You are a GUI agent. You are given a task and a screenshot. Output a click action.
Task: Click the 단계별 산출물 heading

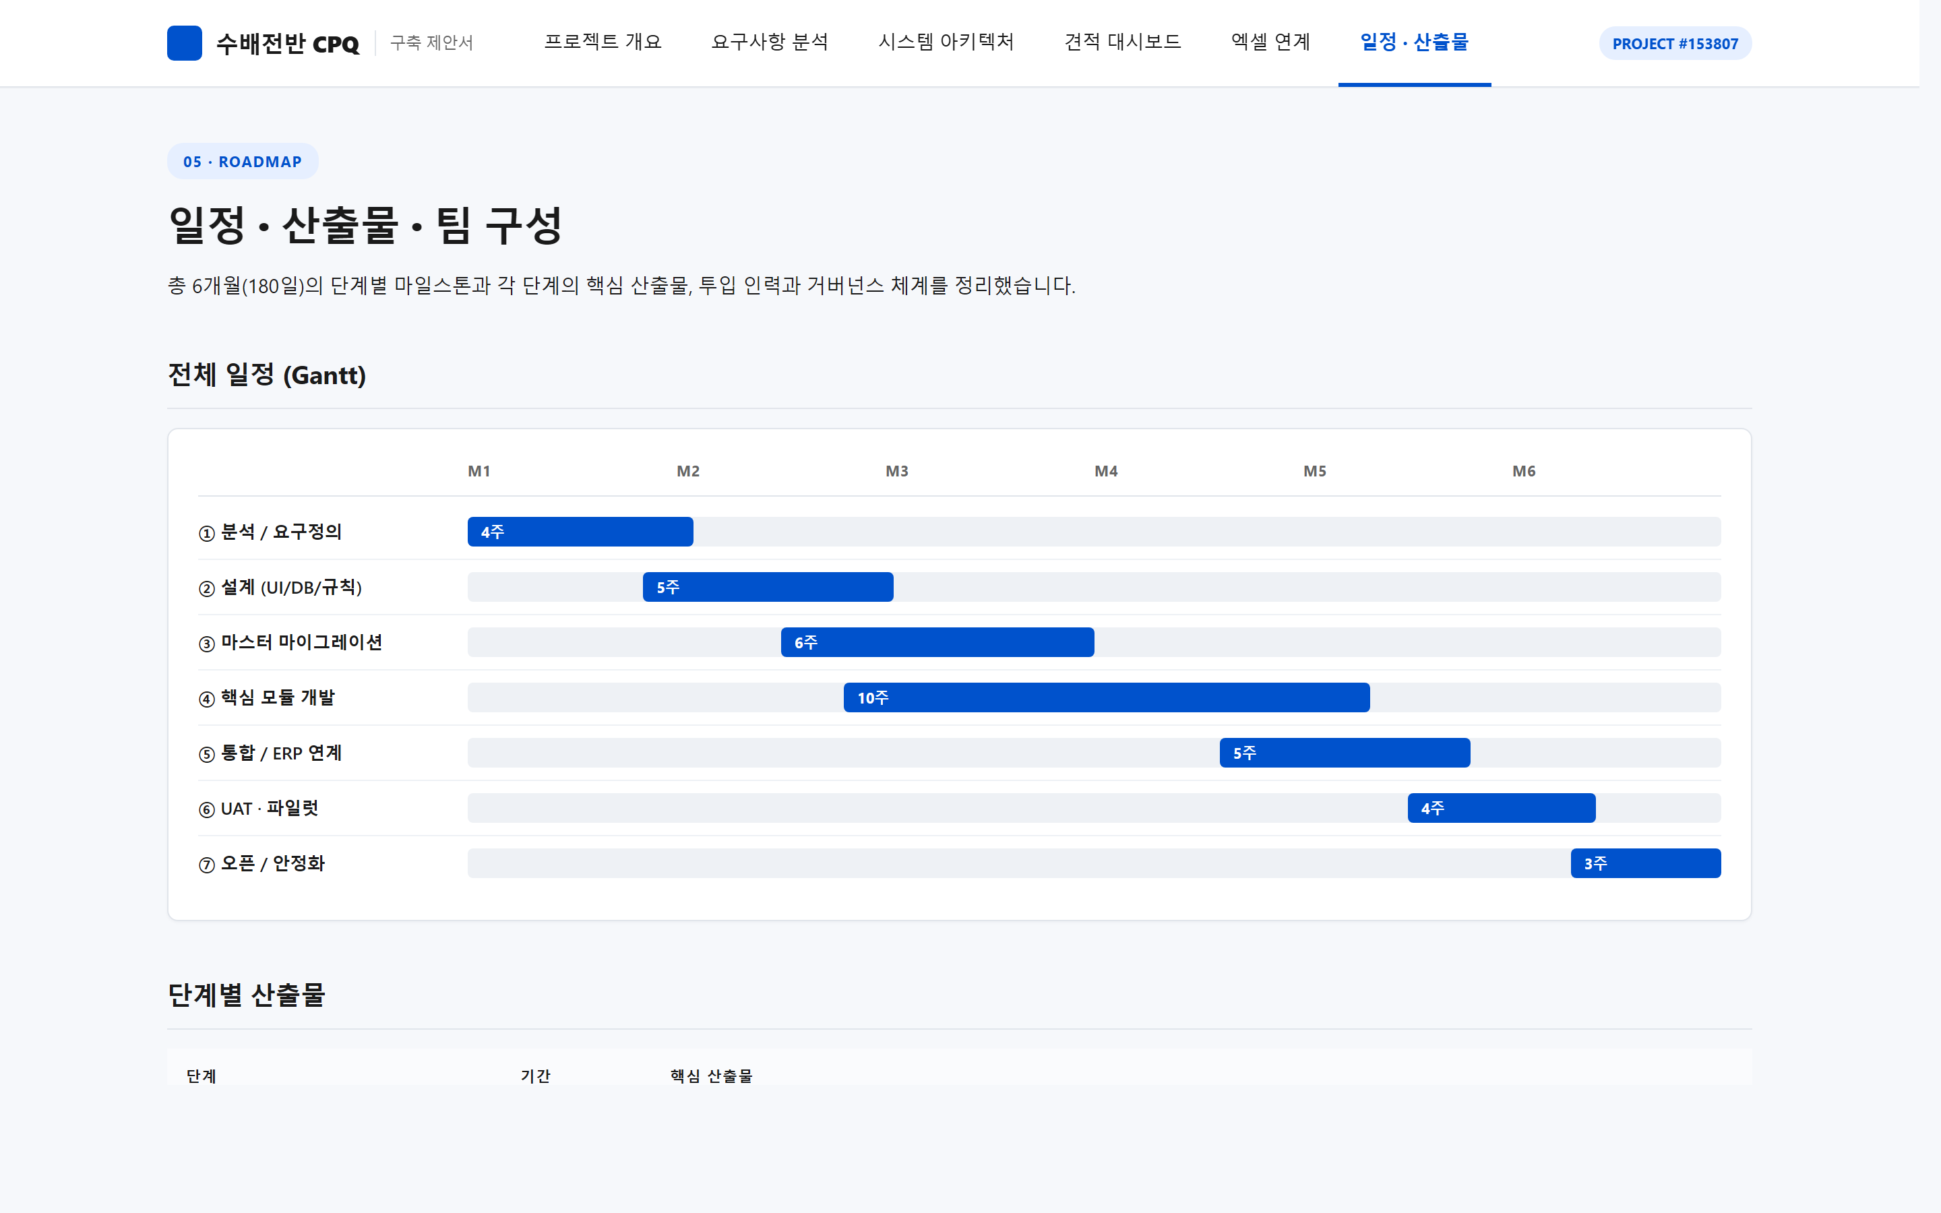(x=246, y=995)
